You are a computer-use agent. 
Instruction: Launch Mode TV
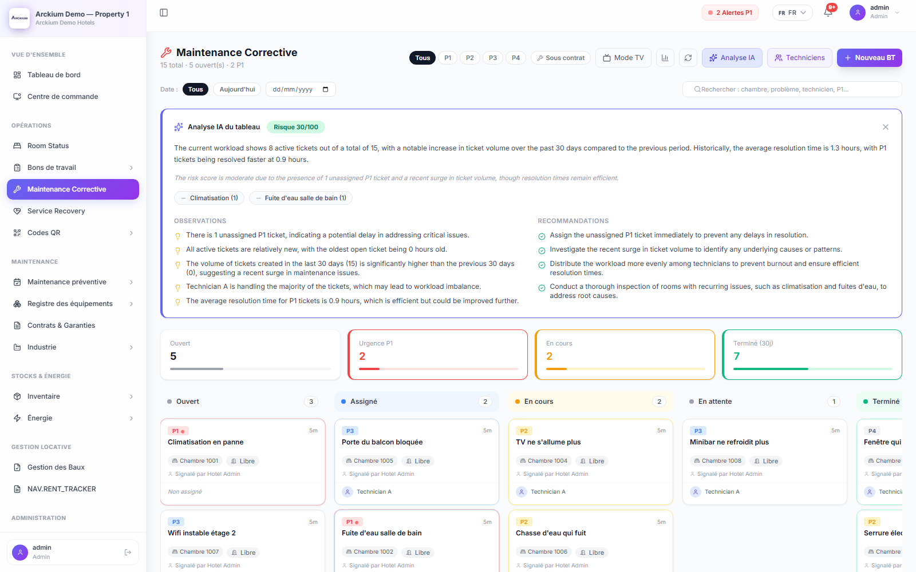(623, 58)
